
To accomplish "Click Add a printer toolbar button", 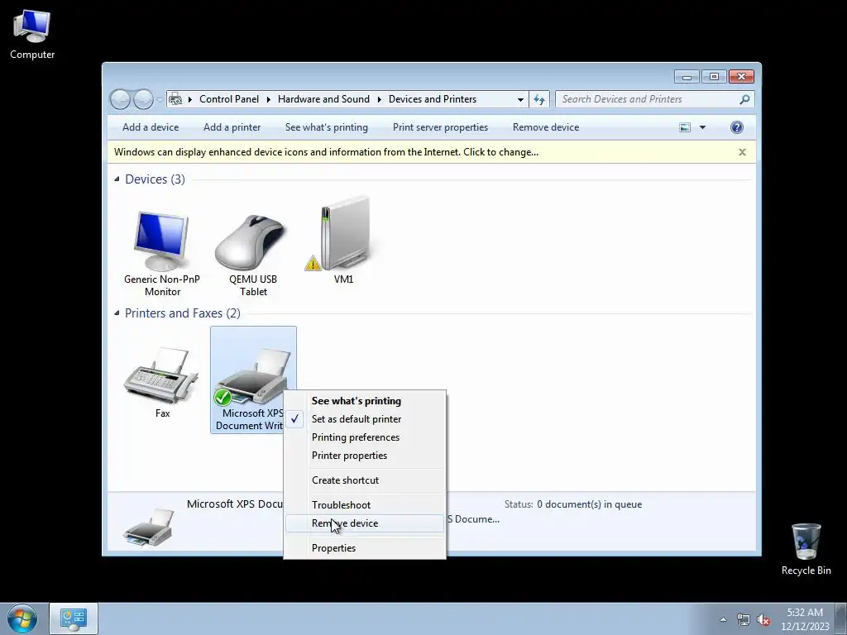I will (232, 127).
